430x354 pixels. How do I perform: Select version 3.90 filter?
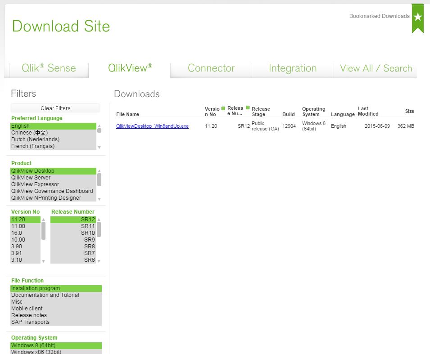click(x=25, y=246)
